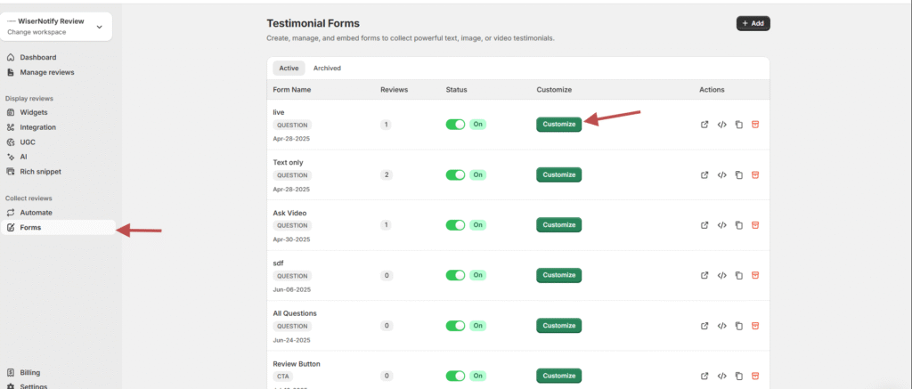Open the Rich snippet sidebar item
The width and height of the screenshot is (912, 389).
40,171
